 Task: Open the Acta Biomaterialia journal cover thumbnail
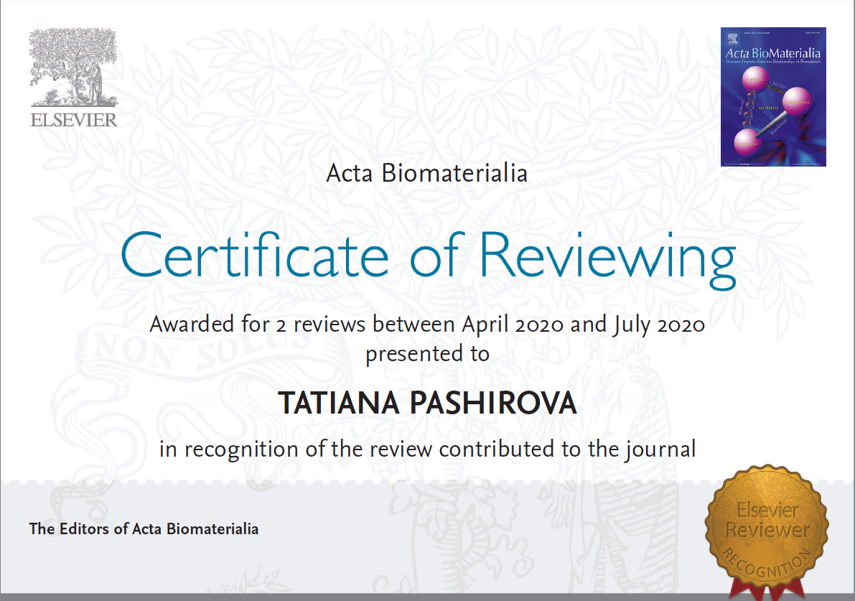pos(773,97)
